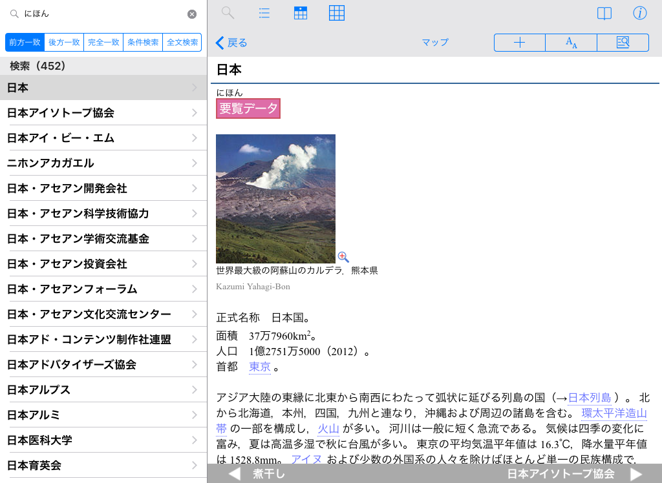Tap the in-page search icon
This screenshot has width=662, height=483.
(x=623, y=43)
